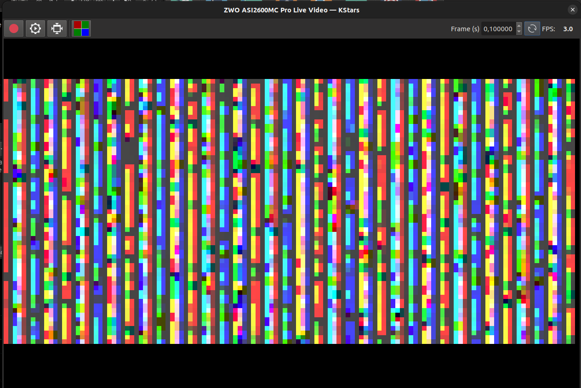The image size is (581, 388).
Task: Close the Live Video window
Action: [x=572, y=10]
